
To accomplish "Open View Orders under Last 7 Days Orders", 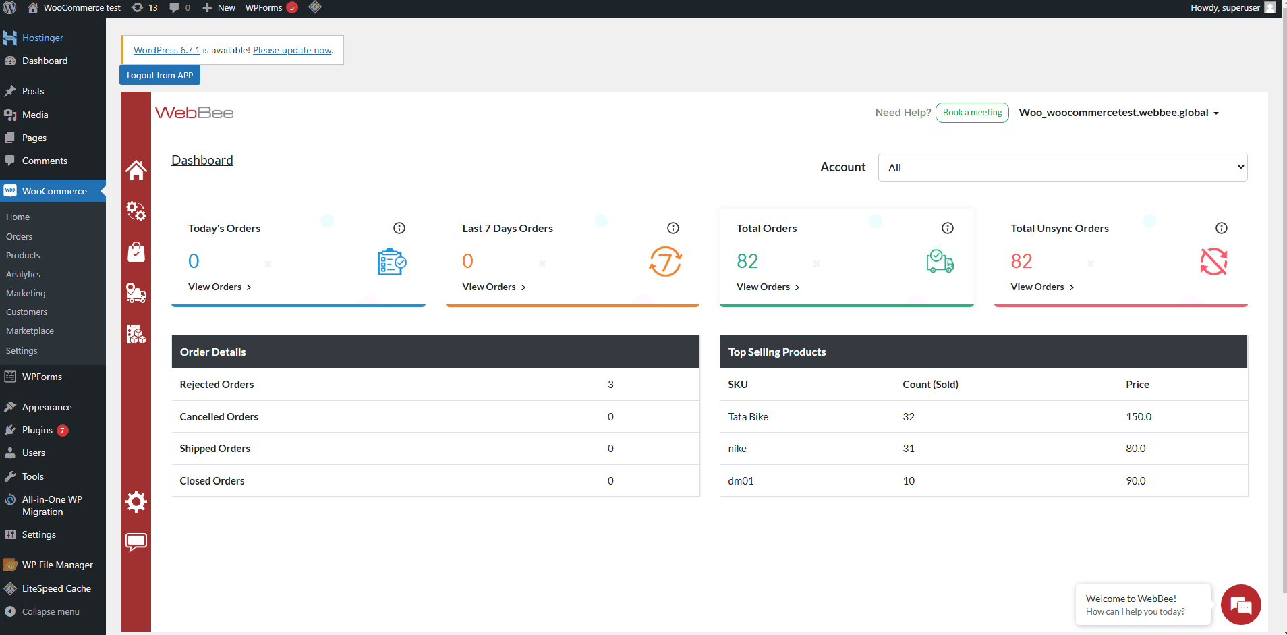I will point(494,287).
